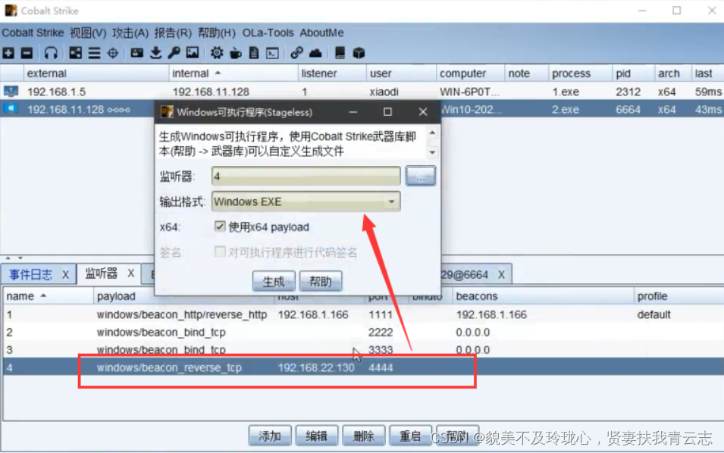Open credentials with the ID card icon
Viewport: 724px width, 453px height.
click(136, 53)
